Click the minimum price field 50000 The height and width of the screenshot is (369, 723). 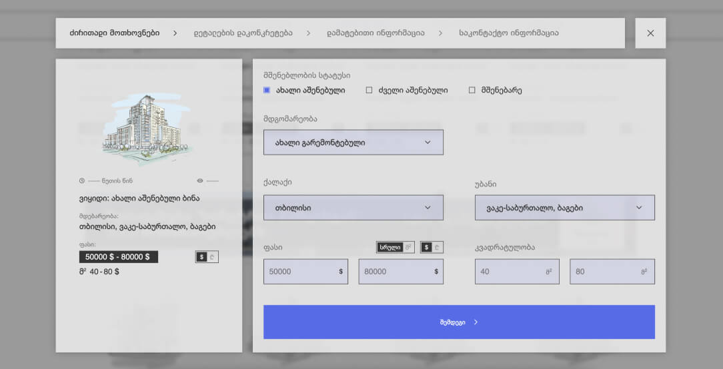[305, 271]
